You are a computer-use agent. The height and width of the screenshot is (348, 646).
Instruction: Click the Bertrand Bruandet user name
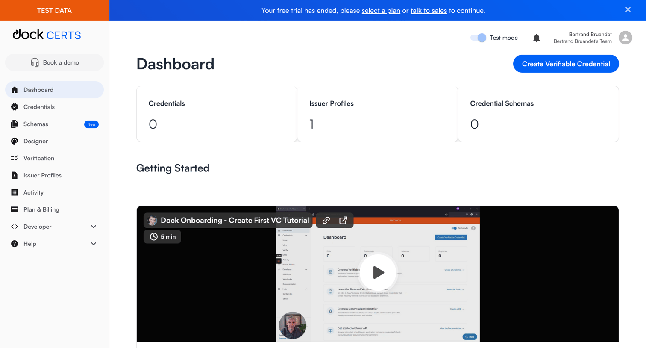click(x=590, y=34)
